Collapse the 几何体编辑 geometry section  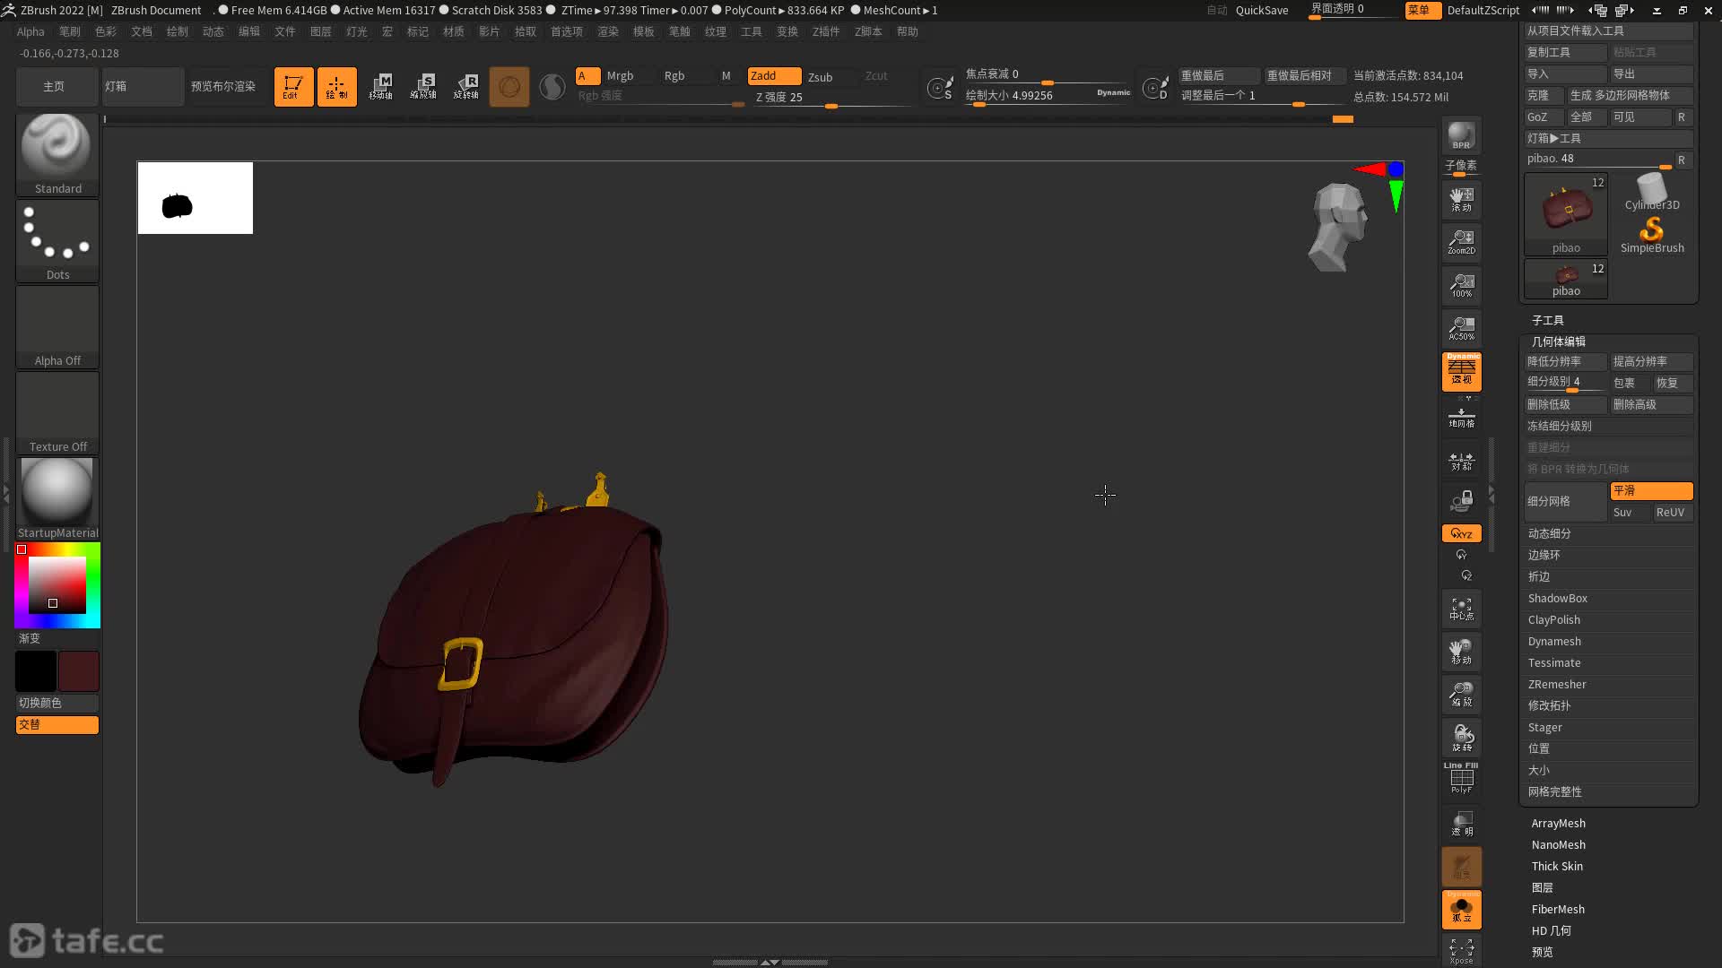click(x=1559, y=341)
